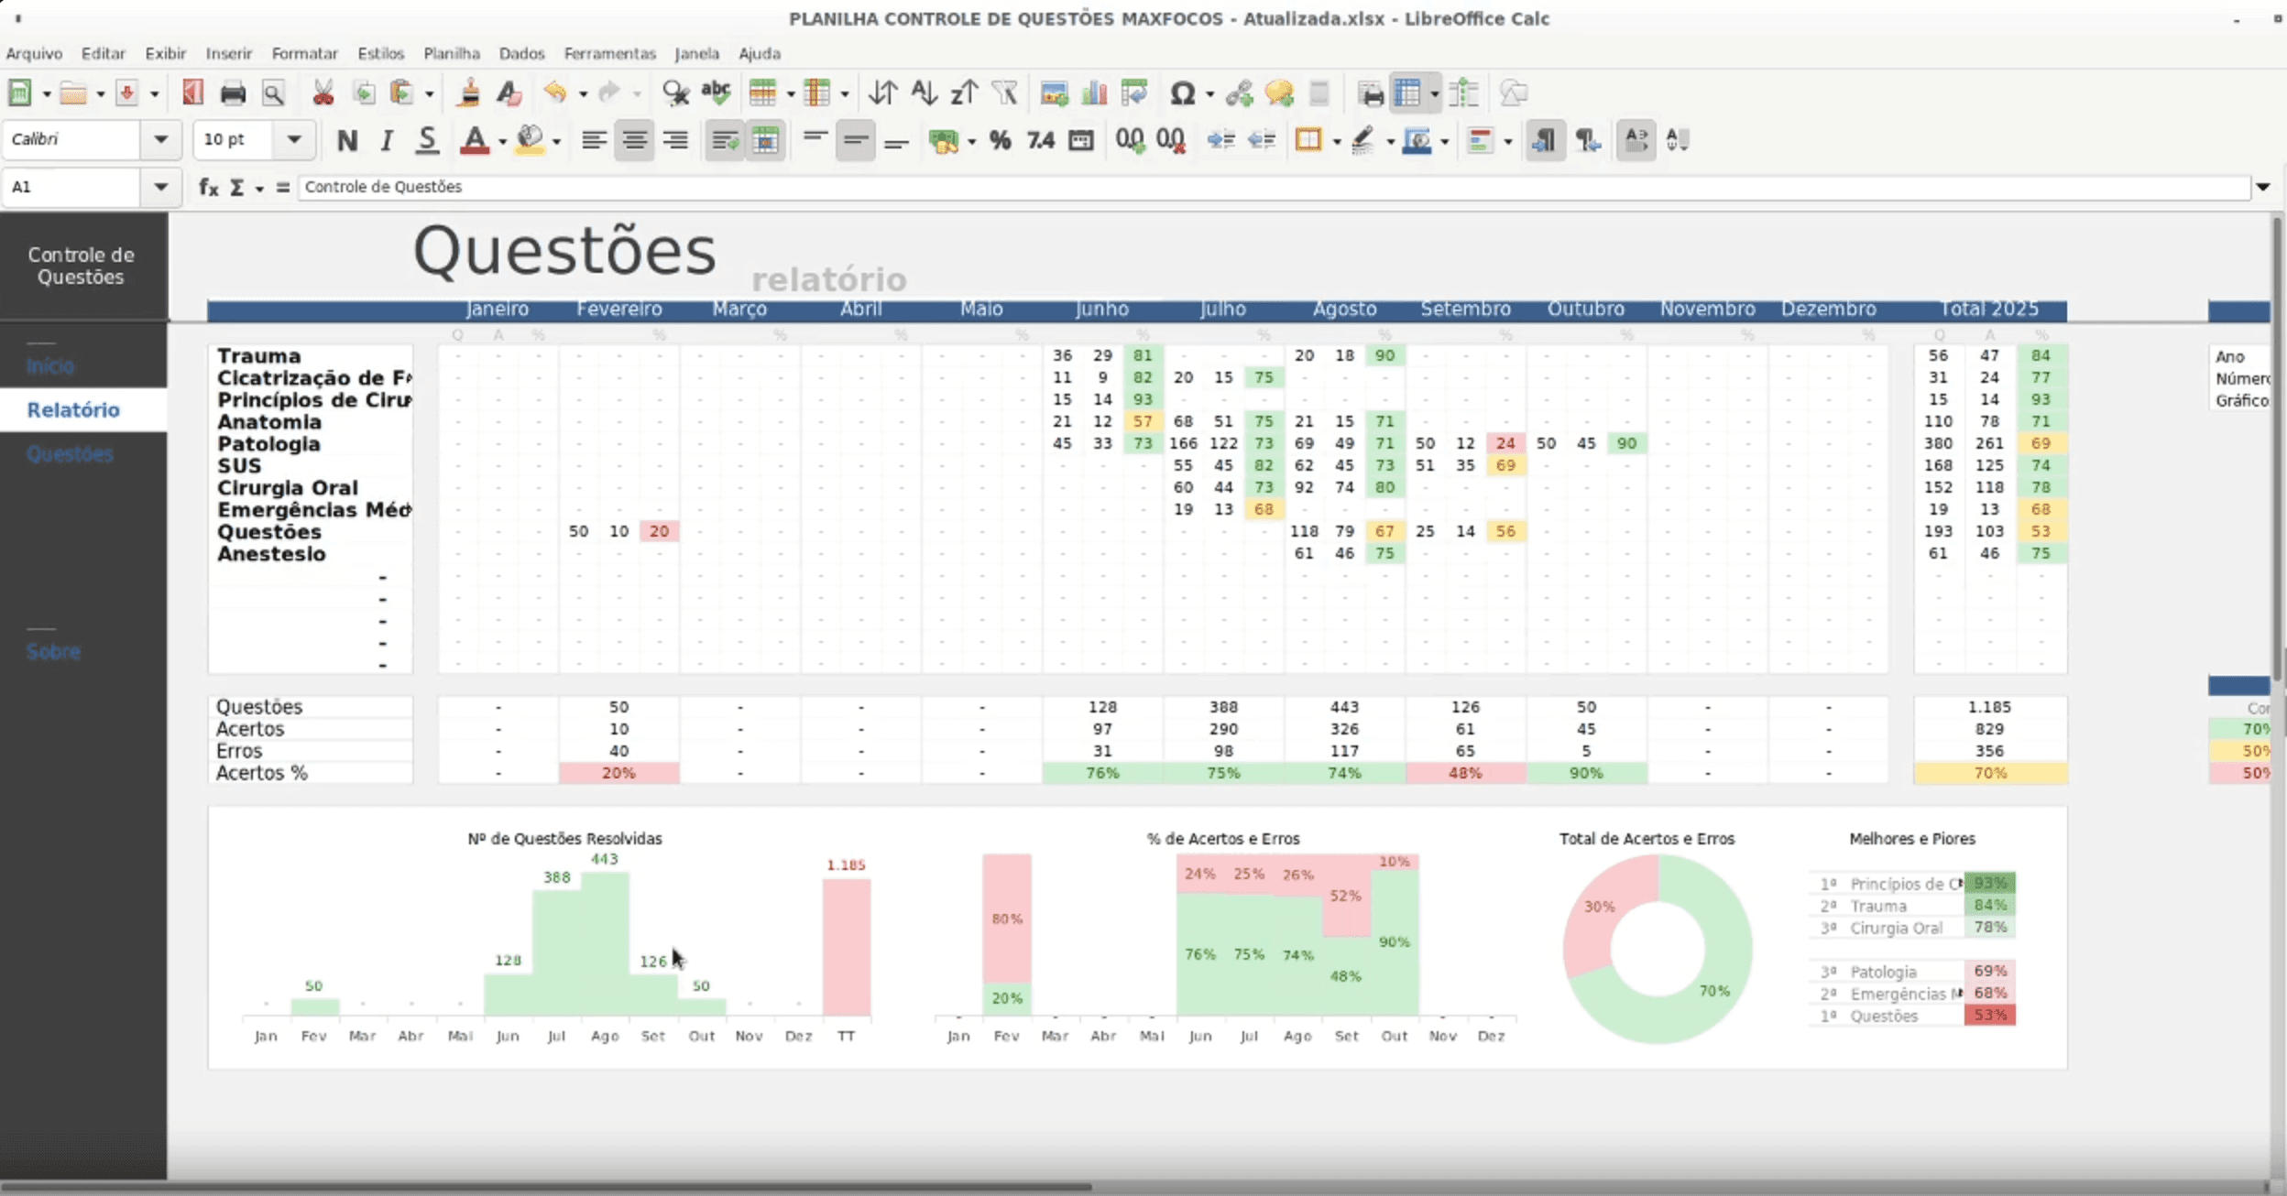Image resolution: width=2287 pixels, height=1196 pixels.
Task: Toggle the Wrap Text button
Action: tap(725, 140)
